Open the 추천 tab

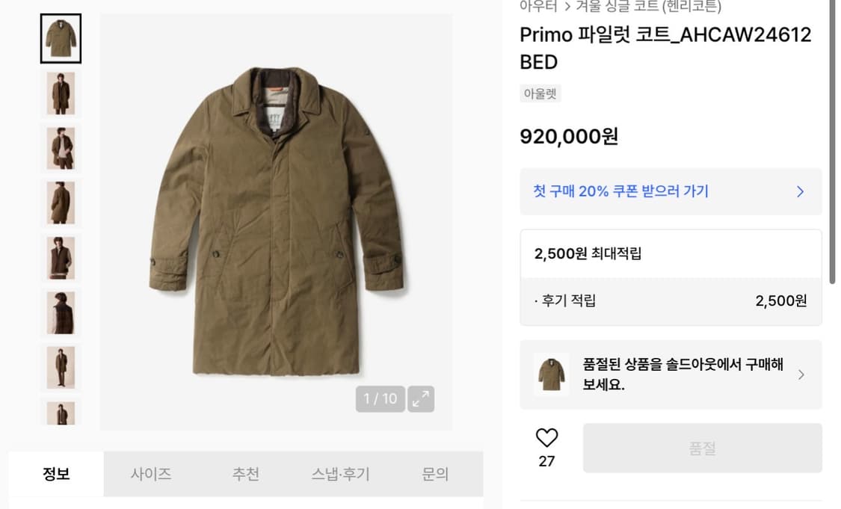pyautogui.click(x=245, y=474)
